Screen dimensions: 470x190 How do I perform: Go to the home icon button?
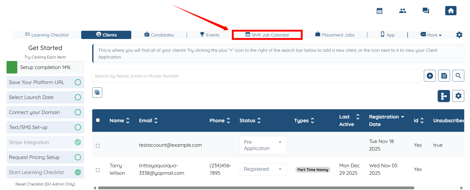(451, 11)
